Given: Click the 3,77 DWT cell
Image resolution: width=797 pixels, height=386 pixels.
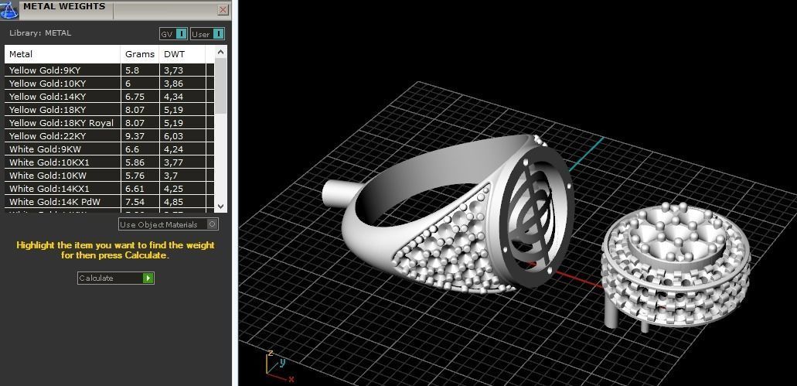Looking at the screenshot, I should pos(182,162).
